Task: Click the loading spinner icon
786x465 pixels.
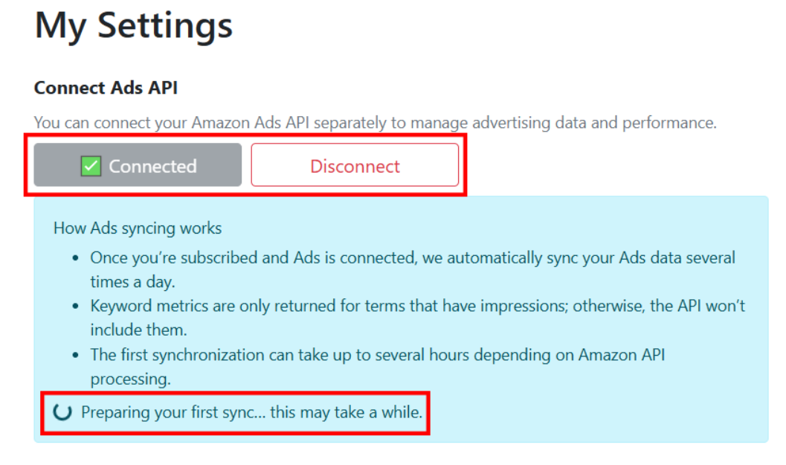Action: click(64, 411)
